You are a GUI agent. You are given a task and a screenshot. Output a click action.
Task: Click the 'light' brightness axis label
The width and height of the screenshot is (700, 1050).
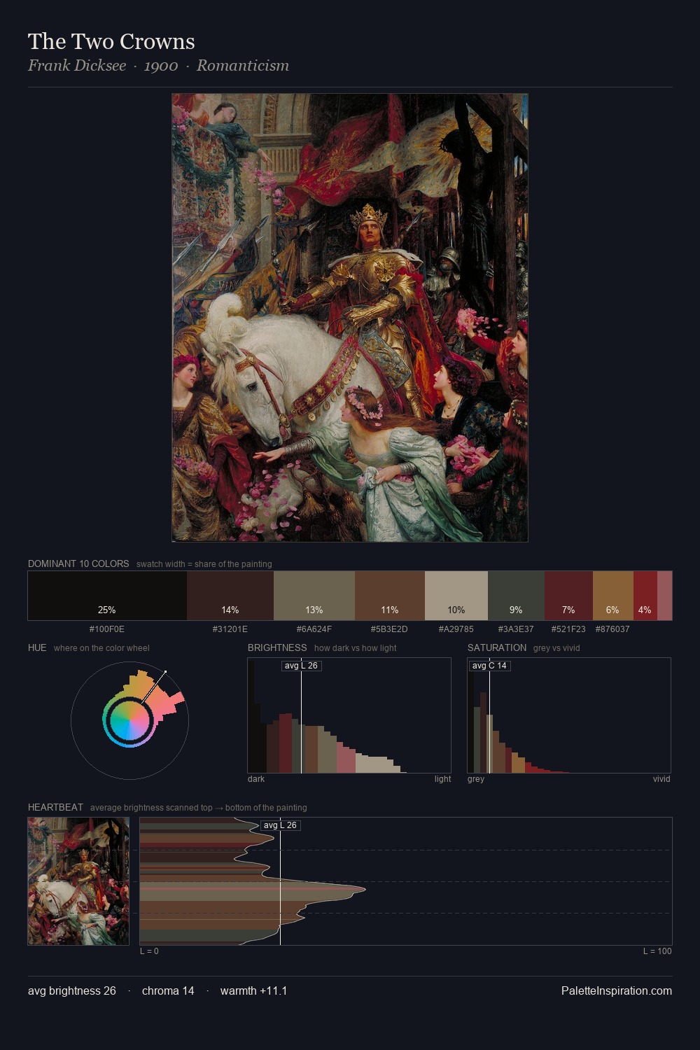click(442, 779)
